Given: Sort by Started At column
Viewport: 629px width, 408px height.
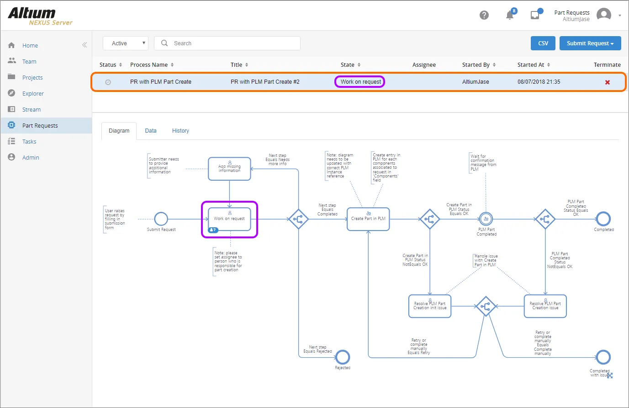Looking at the screenshot, I should [534, 65].
